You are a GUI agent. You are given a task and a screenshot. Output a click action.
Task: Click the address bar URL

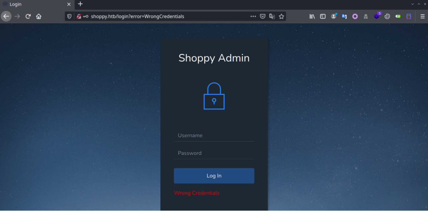click(x=138, y=16)
